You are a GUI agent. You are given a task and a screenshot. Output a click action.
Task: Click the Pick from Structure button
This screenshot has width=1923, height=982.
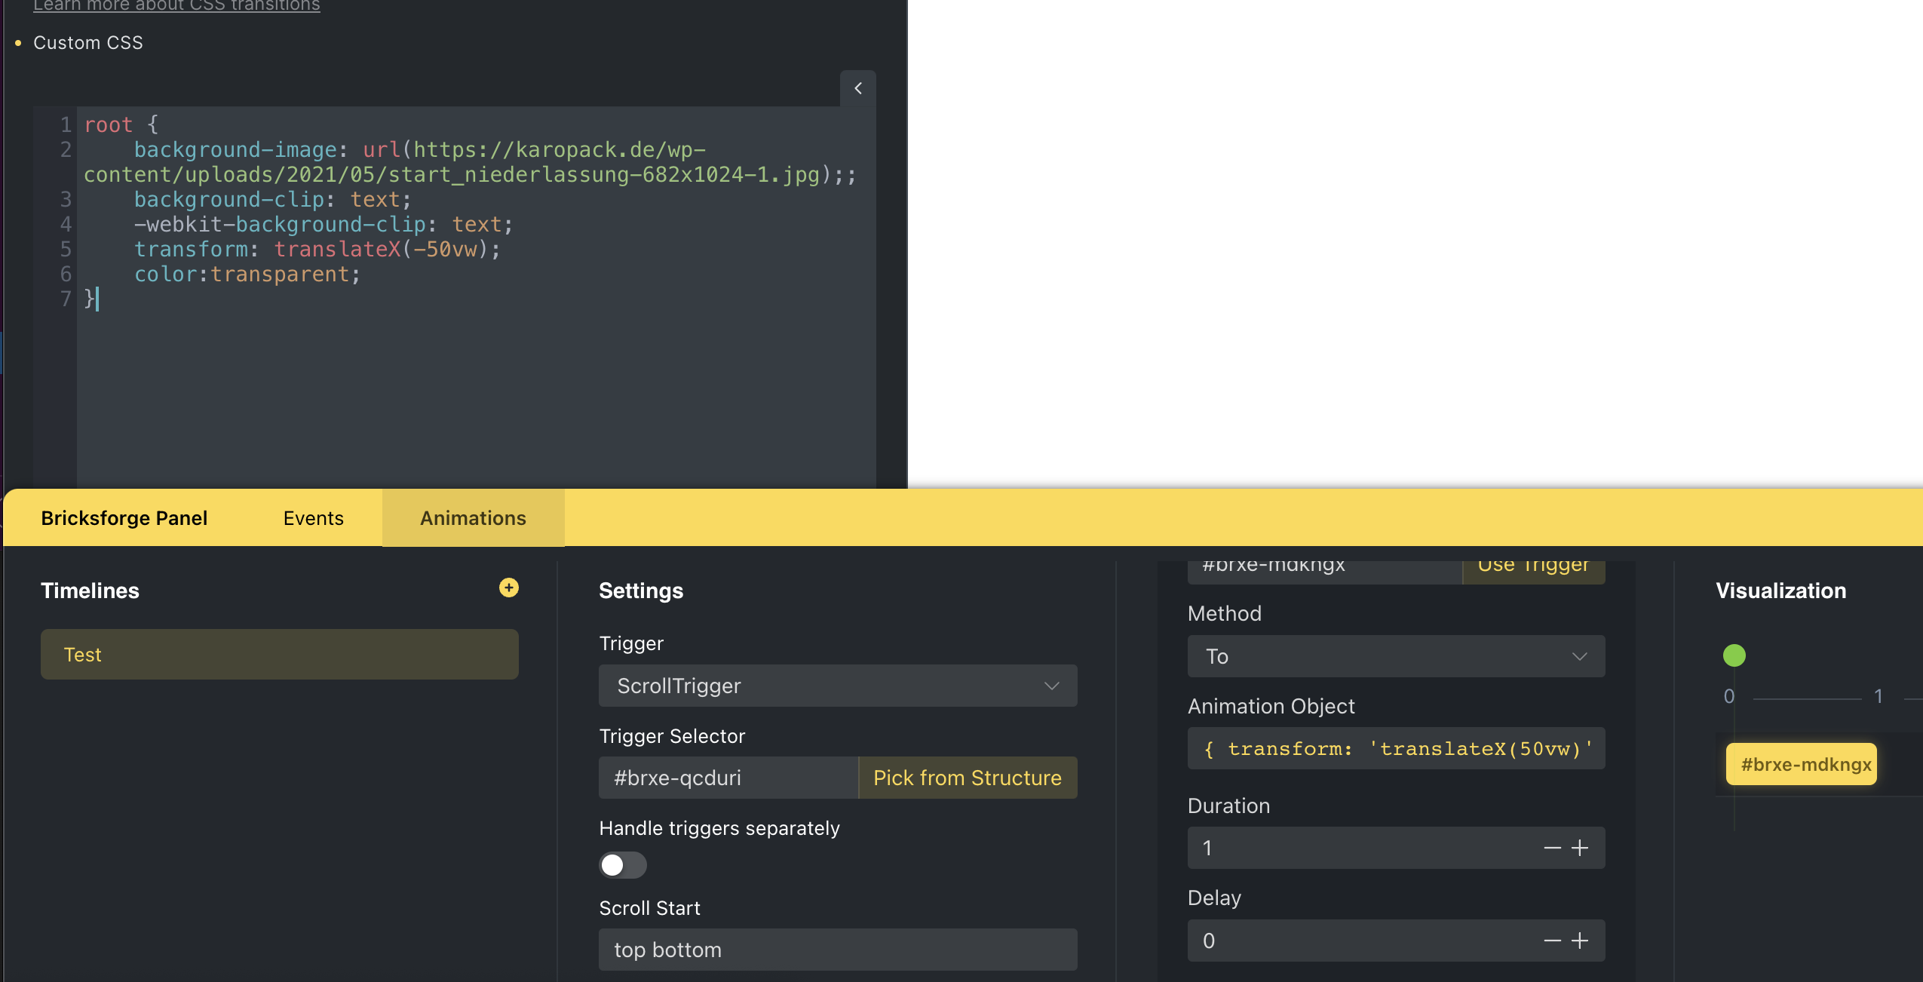pyautogui.click(x=968, y=778)
